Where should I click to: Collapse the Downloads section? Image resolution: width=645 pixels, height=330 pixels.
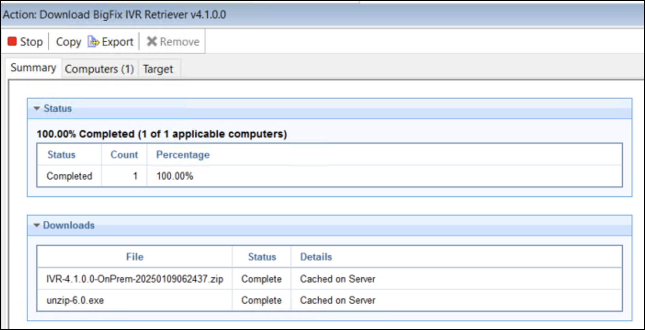pyautogui.click(x=37, y=225)
